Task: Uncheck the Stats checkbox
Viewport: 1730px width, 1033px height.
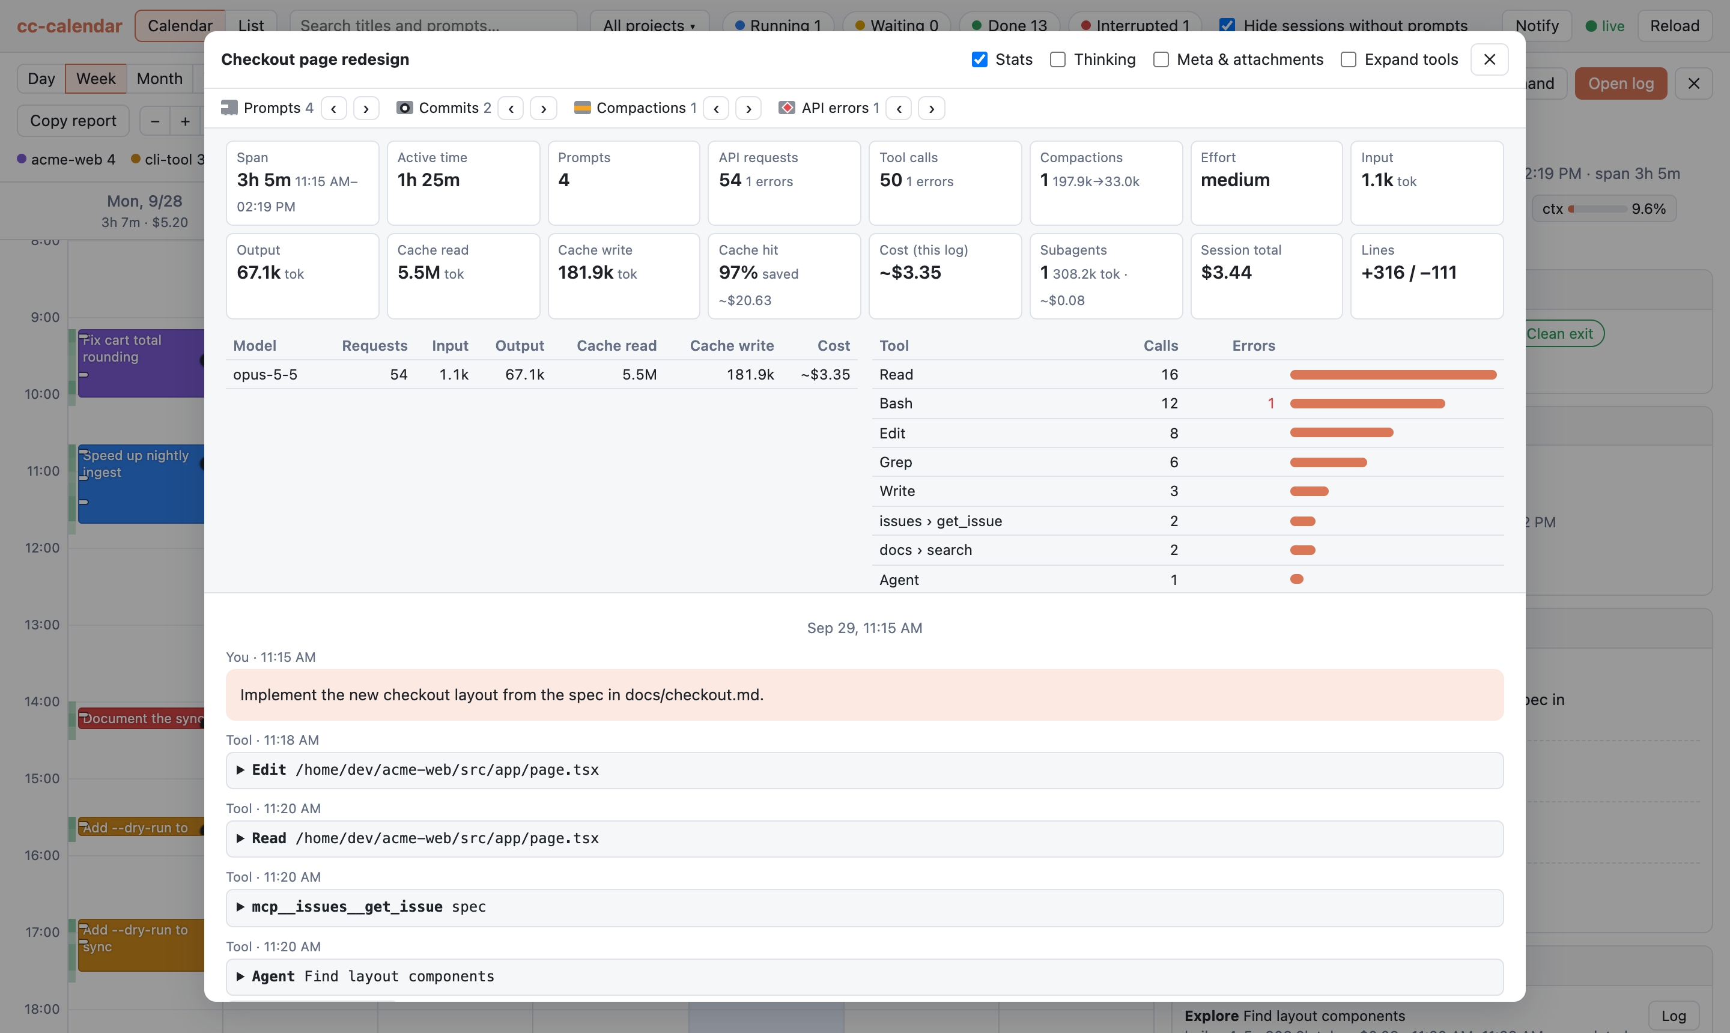Action: click(979, 59)
